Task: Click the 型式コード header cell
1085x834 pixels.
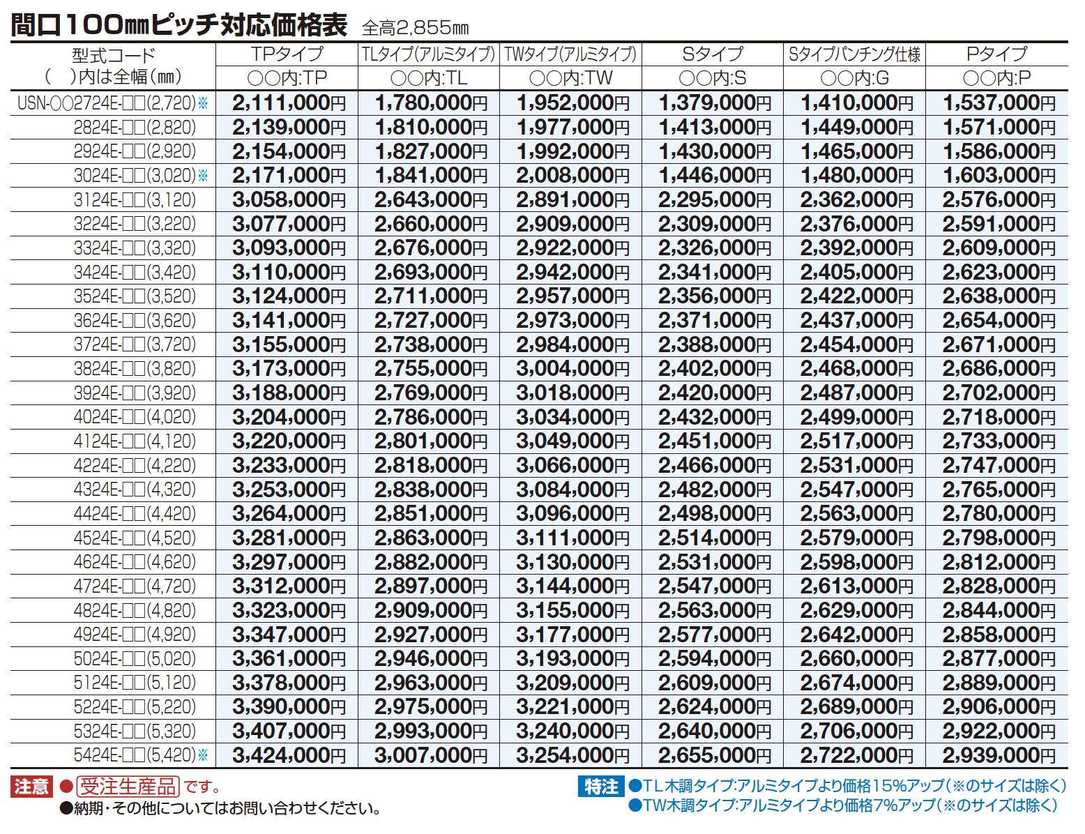Action: click(114, 55)
